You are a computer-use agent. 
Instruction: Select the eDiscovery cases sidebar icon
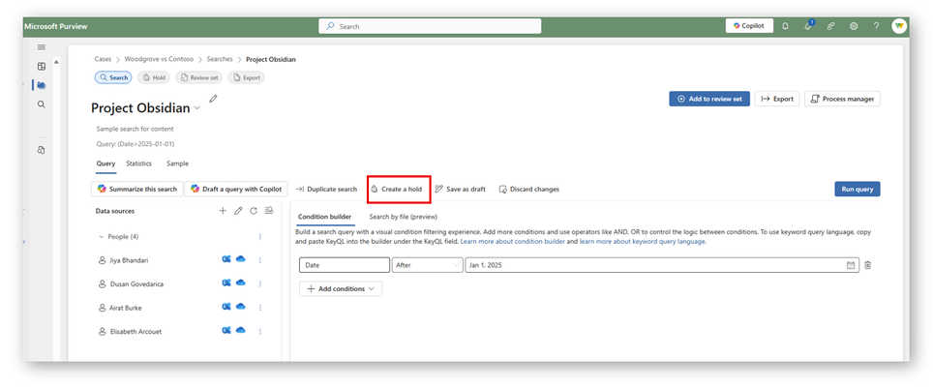pyautogui.click(x=41, y=85)
